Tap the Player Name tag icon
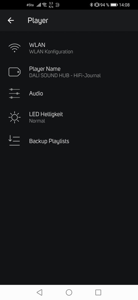 click(14, 72)
